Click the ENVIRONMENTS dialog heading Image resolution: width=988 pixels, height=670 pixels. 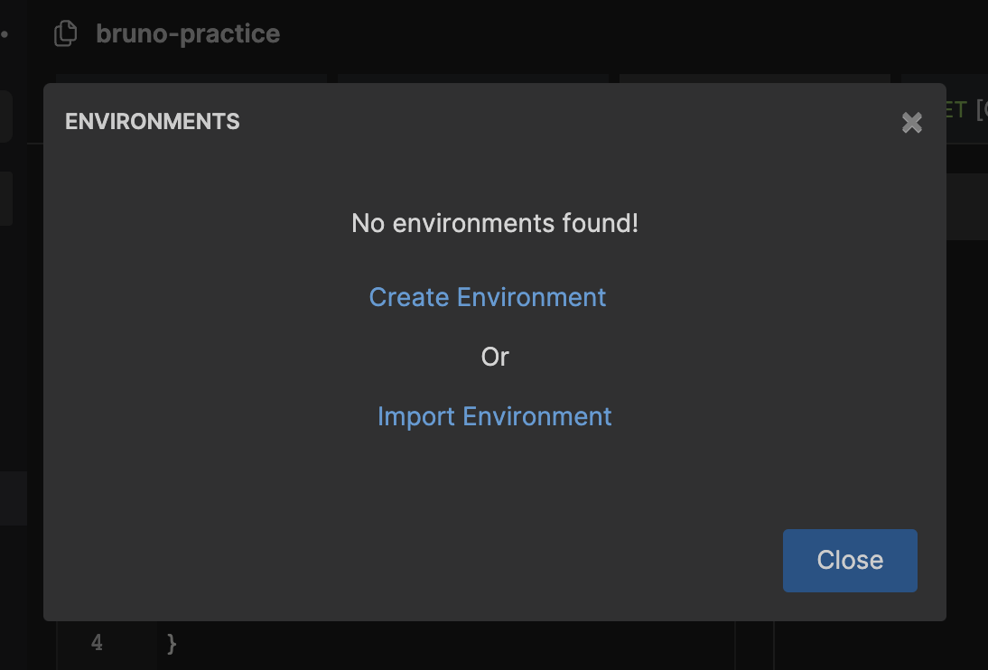coord(153,122)
